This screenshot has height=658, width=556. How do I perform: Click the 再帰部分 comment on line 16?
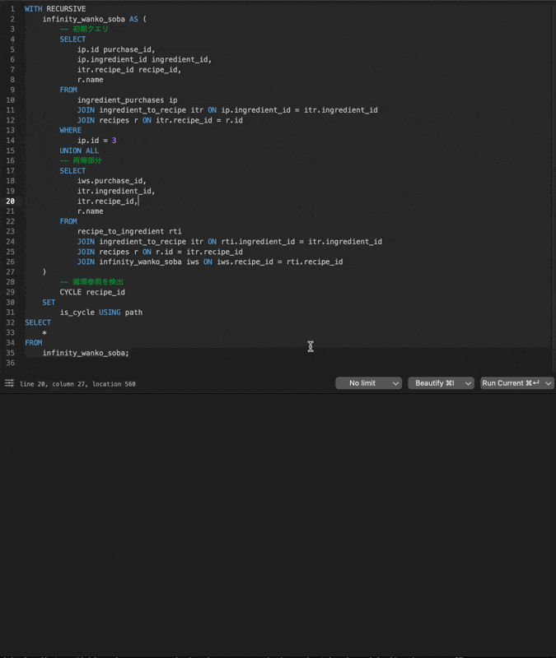coord(81,160)
